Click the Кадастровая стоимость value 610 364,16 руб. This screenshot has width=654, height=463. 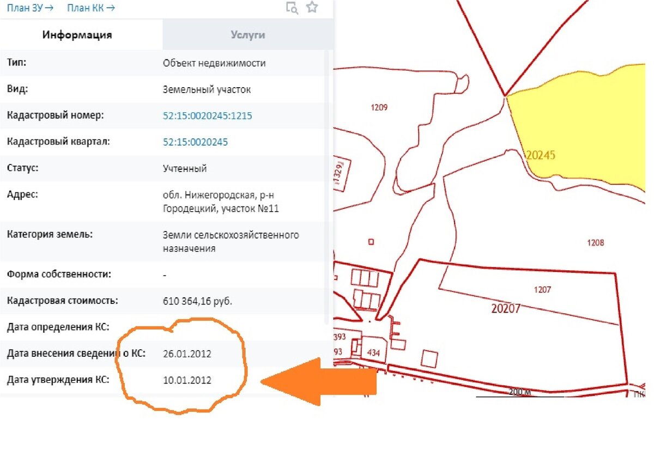point(198,300)
